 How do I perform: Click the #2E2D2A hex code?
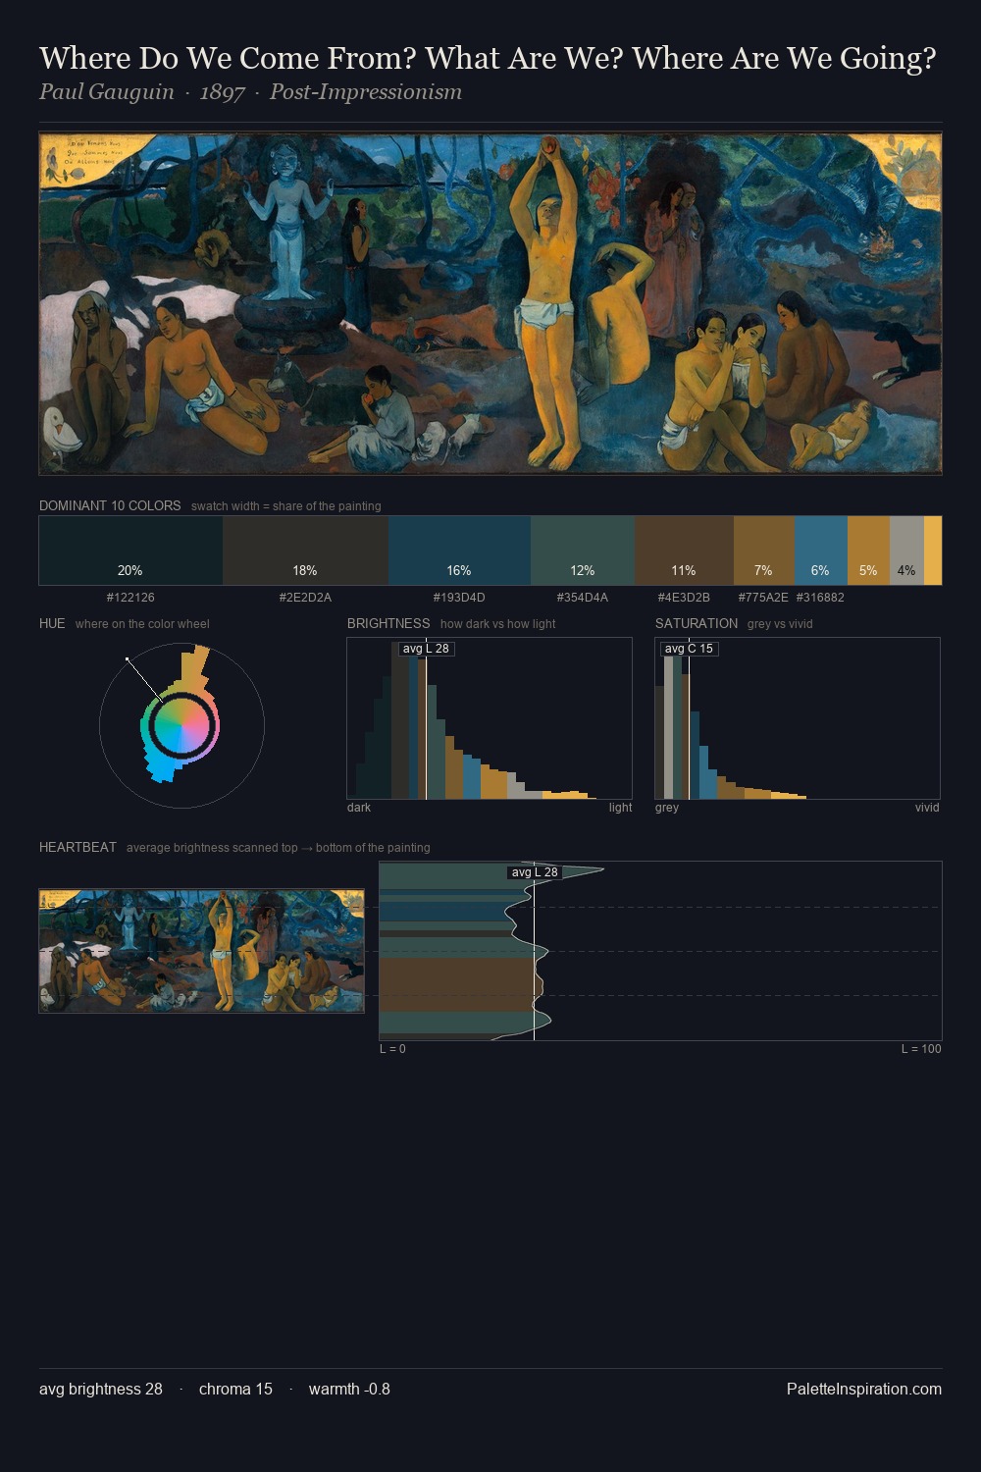pos(305,597)
